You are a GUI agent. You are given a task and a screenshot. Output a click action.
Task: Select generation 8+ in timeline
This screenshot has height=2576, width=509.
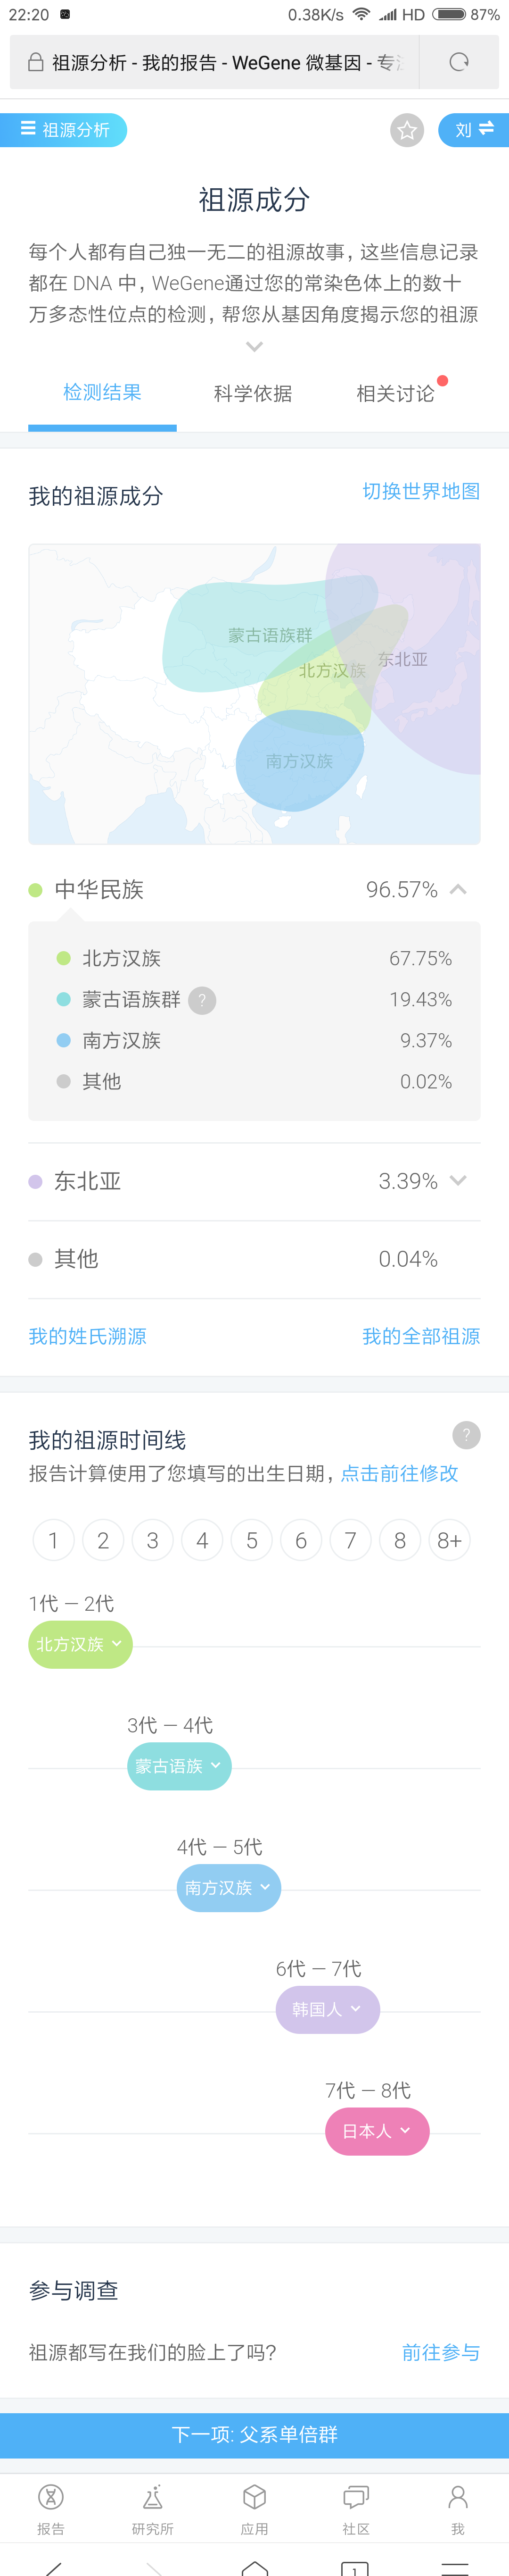[449, 1540]
